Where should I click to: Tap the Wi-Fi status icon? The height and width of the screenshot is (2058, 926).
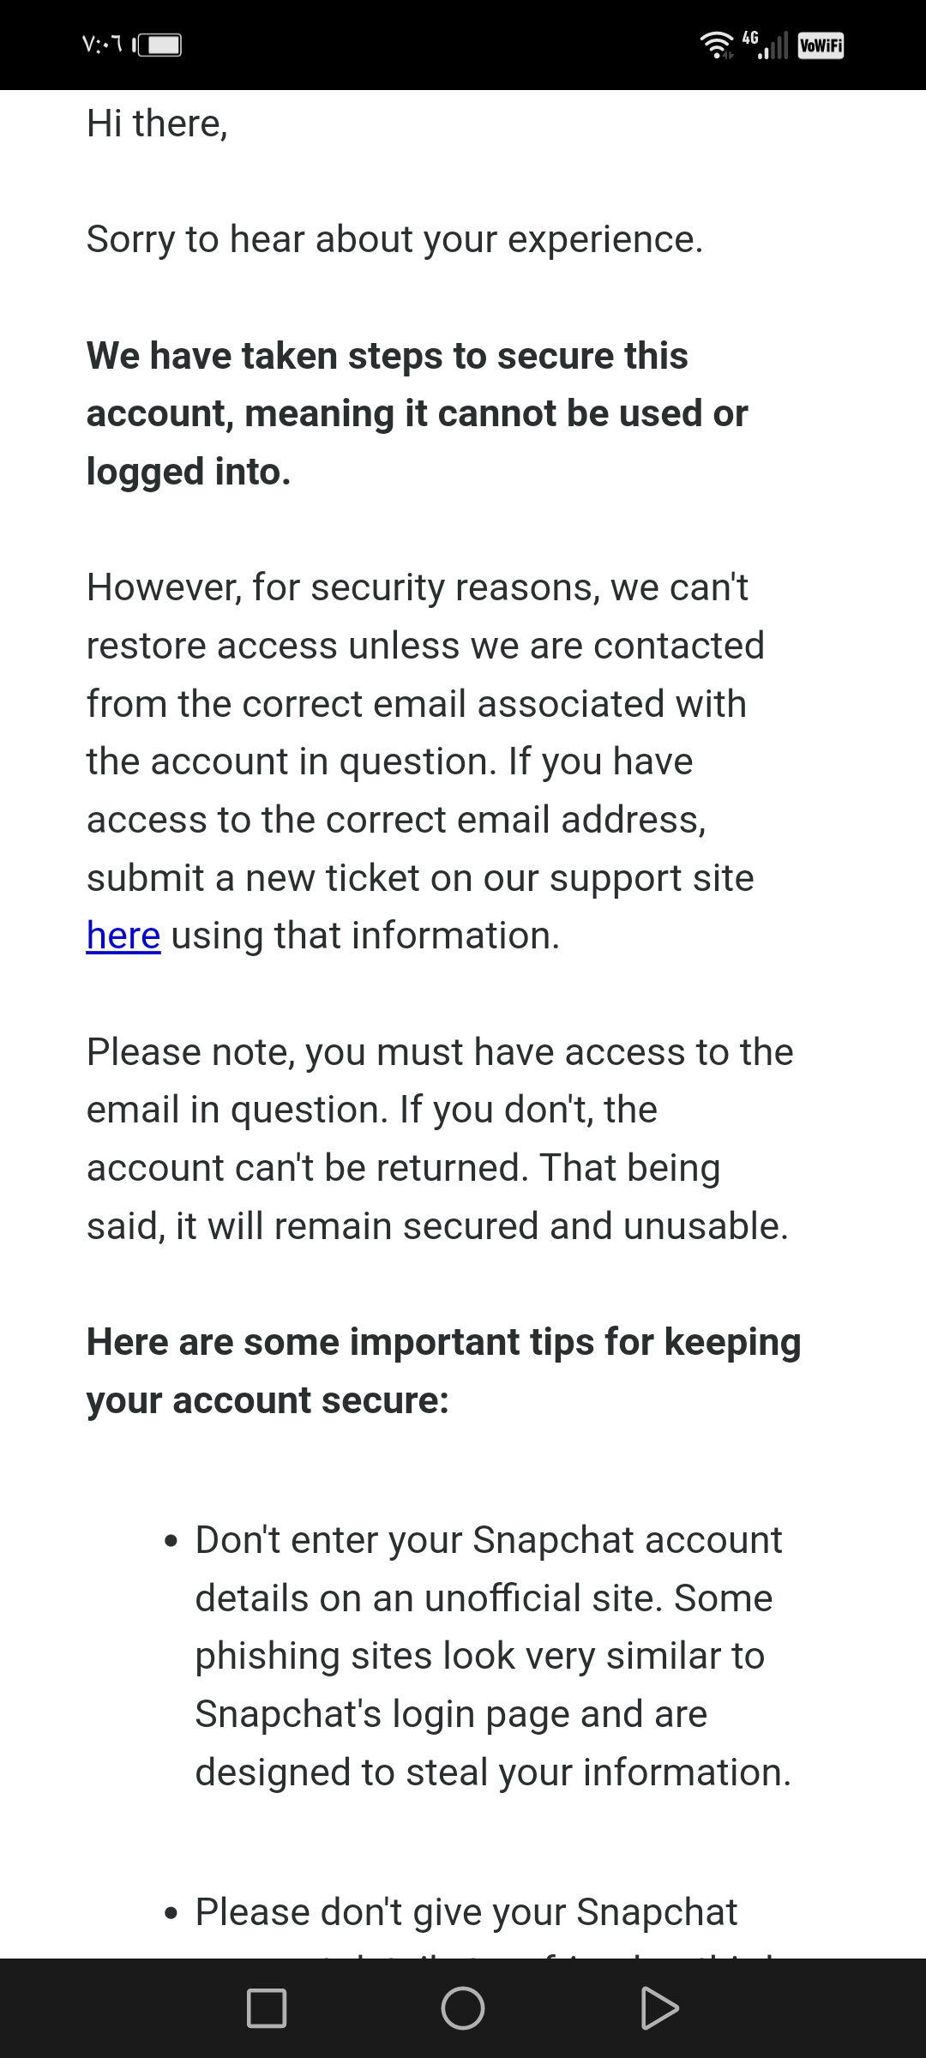point(717,45)
